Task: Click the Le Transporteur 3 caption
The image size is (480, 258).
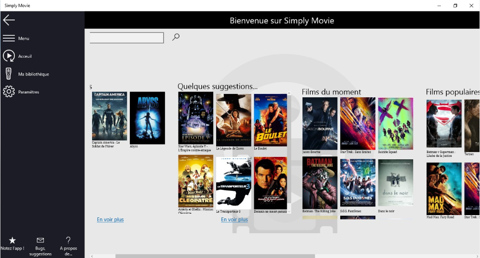Action: click(x=229, y=211)
